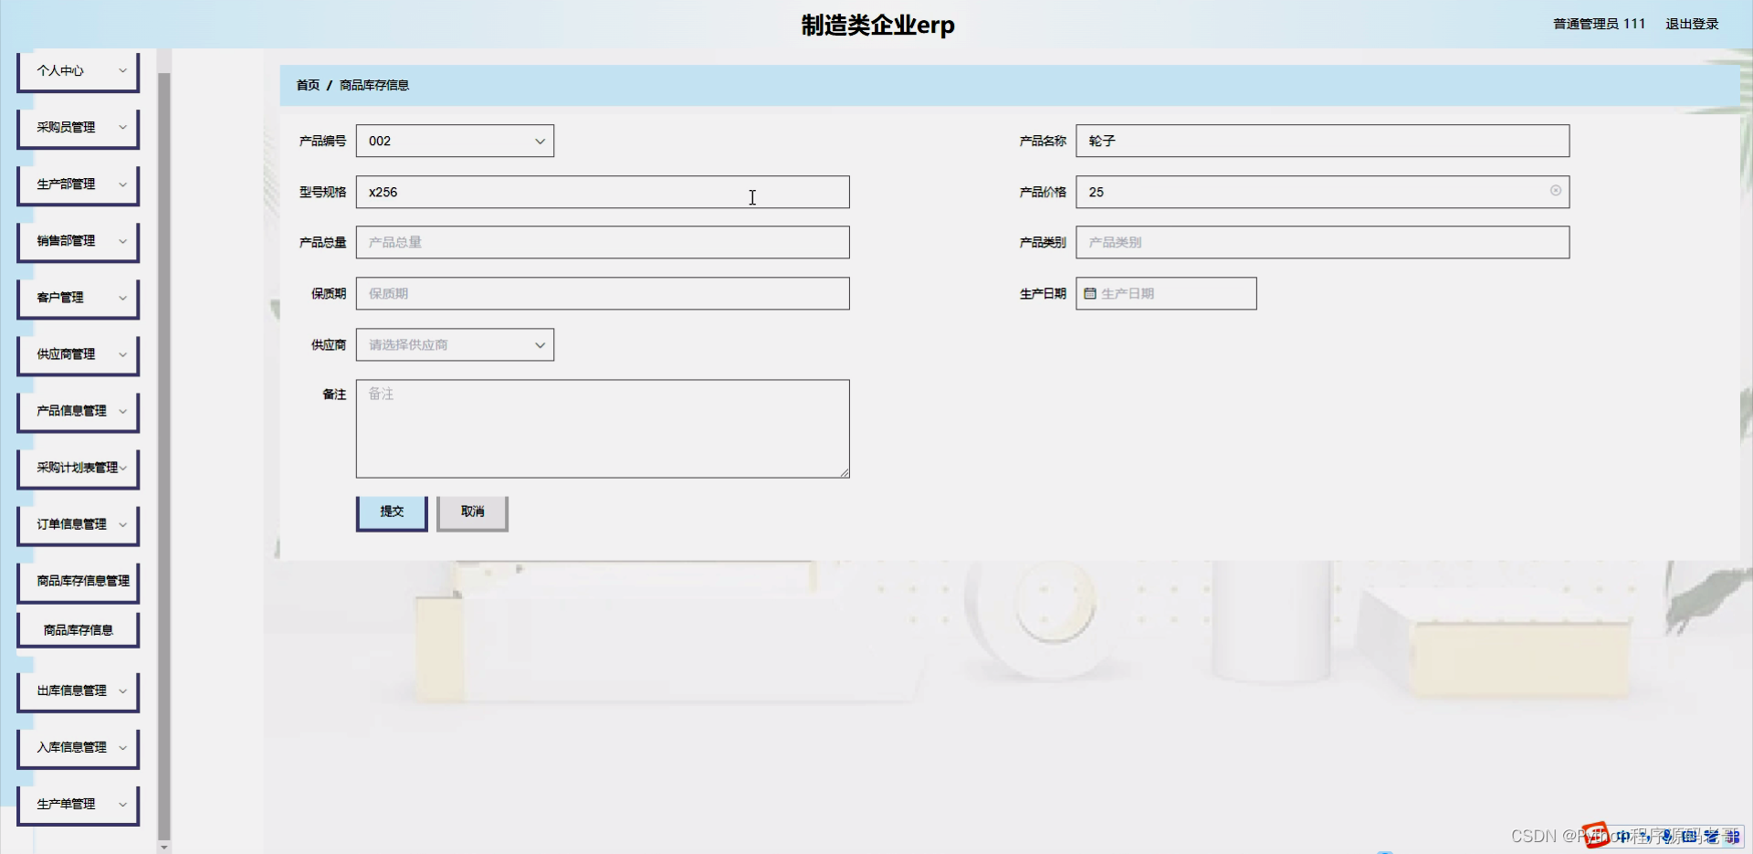
Task: Open the 商品库存信息管理 sidebar section
Action: [78, 582]
